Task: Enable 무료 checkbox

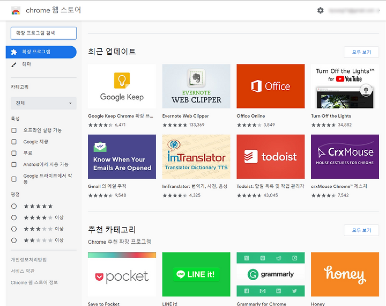Action: pyautogui.click(x=14, y=153)
